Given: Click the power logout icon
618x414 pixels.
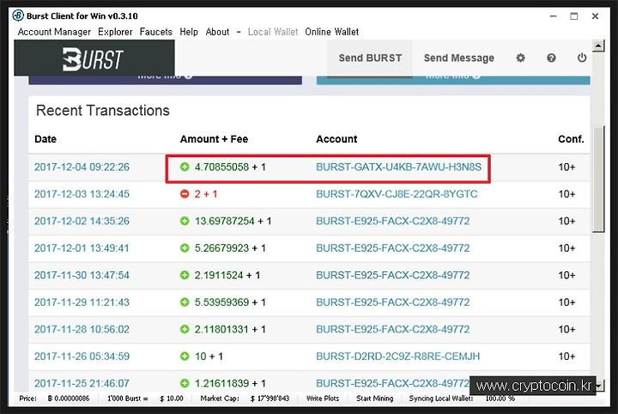Looking at the screenshot, I should pyautogui.click(x=582, y=58).
